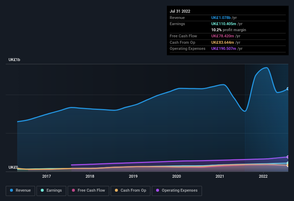Click the 2017 x-axis label
Screen dimensions: 294x201
[47, 176]
